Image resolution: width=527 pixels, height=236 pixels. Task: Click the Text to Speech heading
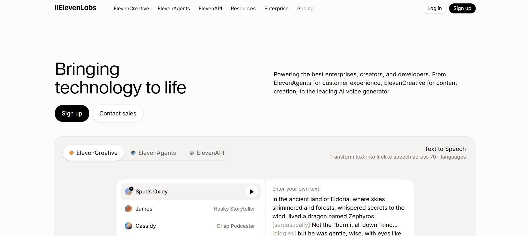tap(445, 149)
